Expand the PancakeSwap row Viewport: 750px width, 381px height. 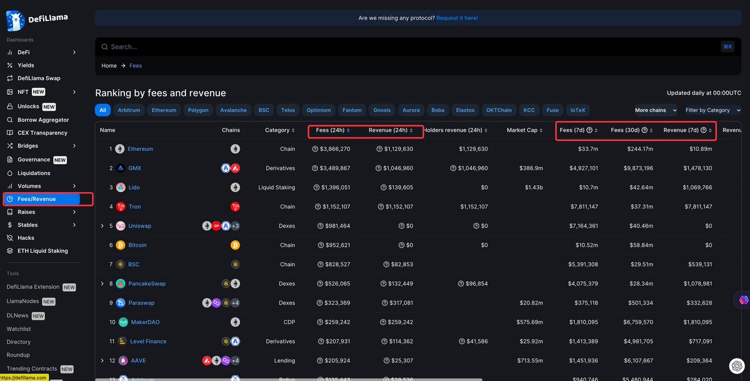point(102,284)
